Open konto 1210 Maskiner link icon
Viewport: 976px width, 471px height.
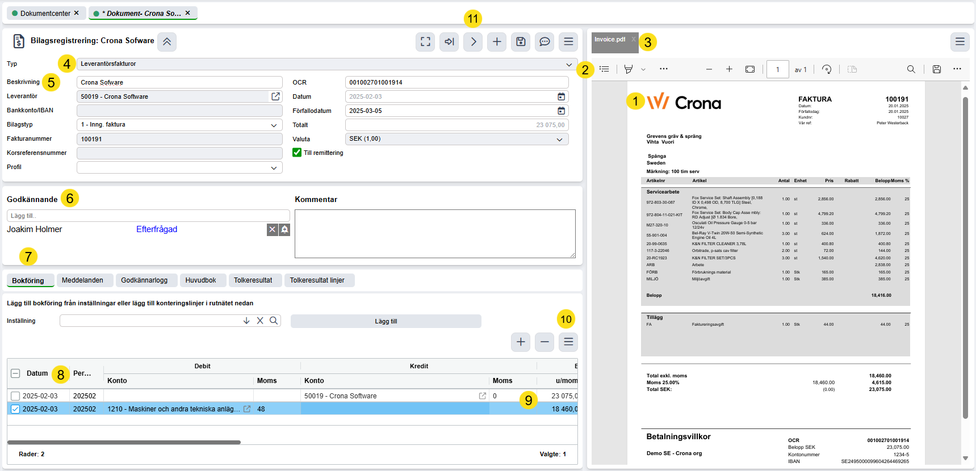[x=247, y=409]
